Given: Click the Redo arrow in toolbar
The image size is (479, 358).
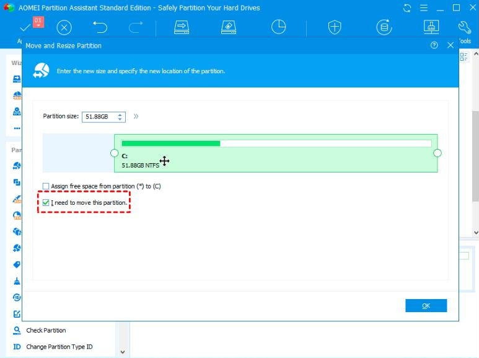Looking at the screenshot, I should coord(136,27).
